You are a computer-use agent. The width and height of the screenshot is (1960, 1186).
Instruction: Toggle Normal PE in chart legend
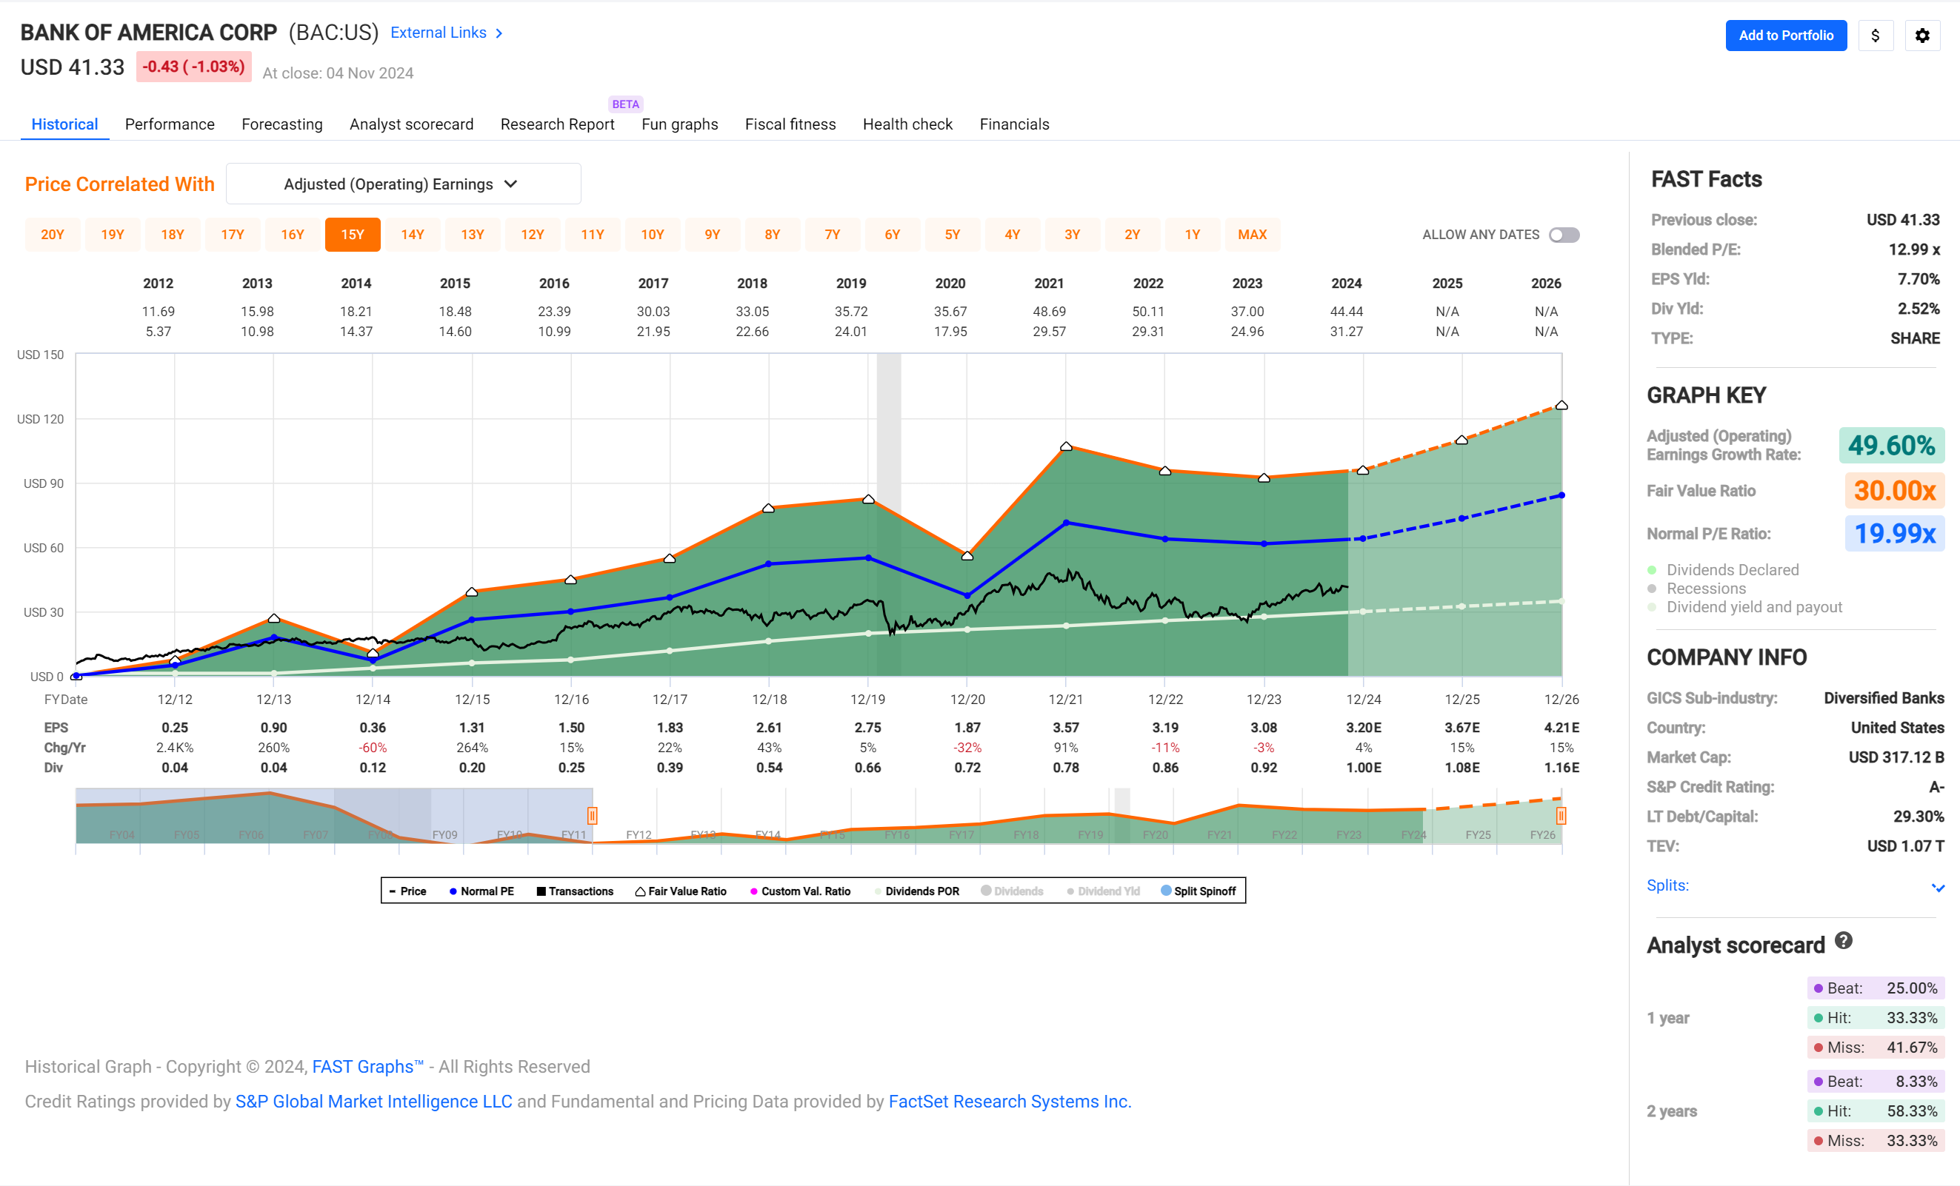tap(481, 891)
